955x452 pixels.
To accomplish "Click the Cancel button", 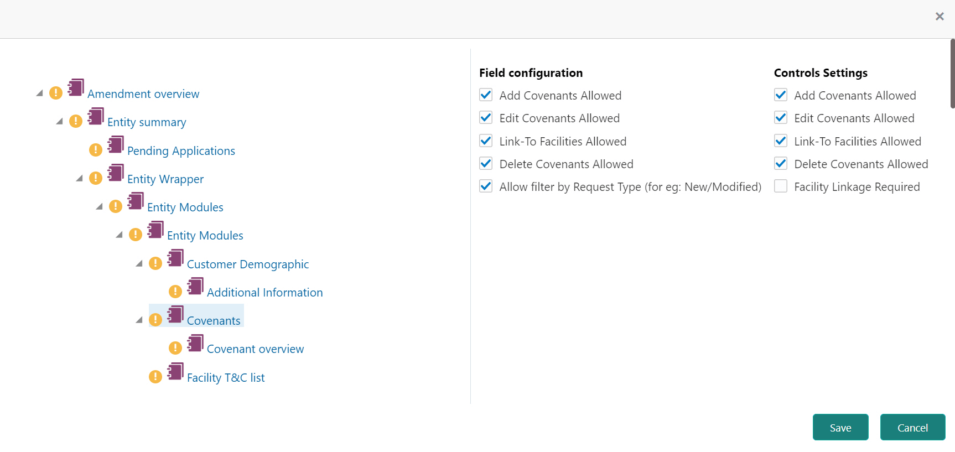I will point(912,427).
